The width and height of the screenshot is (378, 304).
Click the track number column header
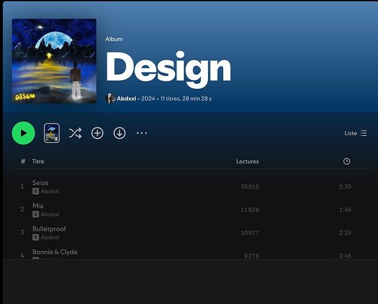(23, 161)
